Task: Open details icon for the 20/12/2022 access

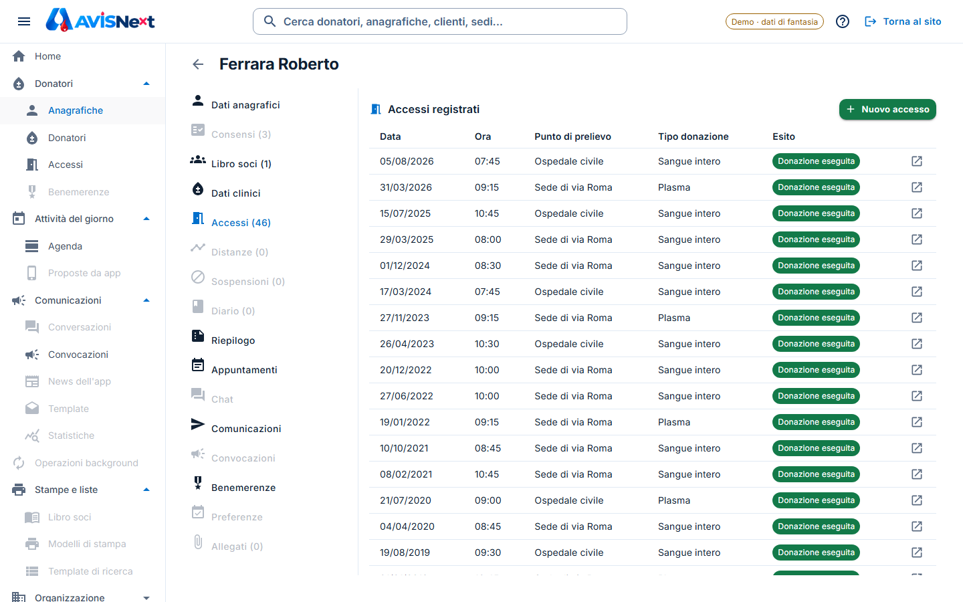Action: [917, 370]
